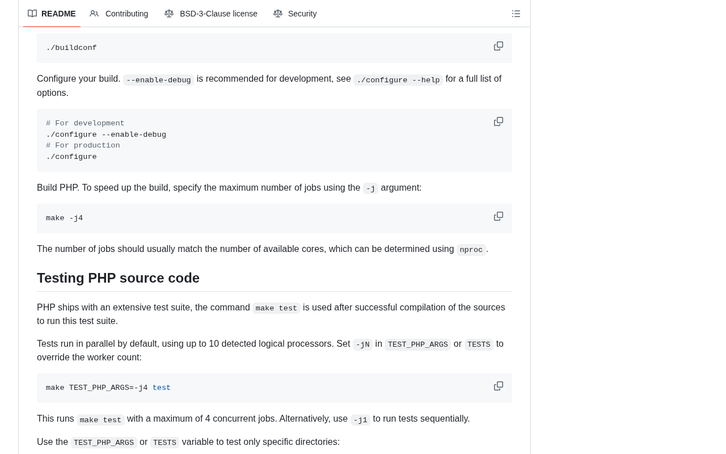The image size is (726, 454).
Task: Copy the make TEST_PHP_ARGS=-j4 test command
Action: pyautogui.click(x=499, y=386)
